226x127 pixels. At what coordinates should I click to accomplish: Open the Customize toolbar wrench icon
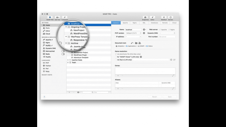65,17
